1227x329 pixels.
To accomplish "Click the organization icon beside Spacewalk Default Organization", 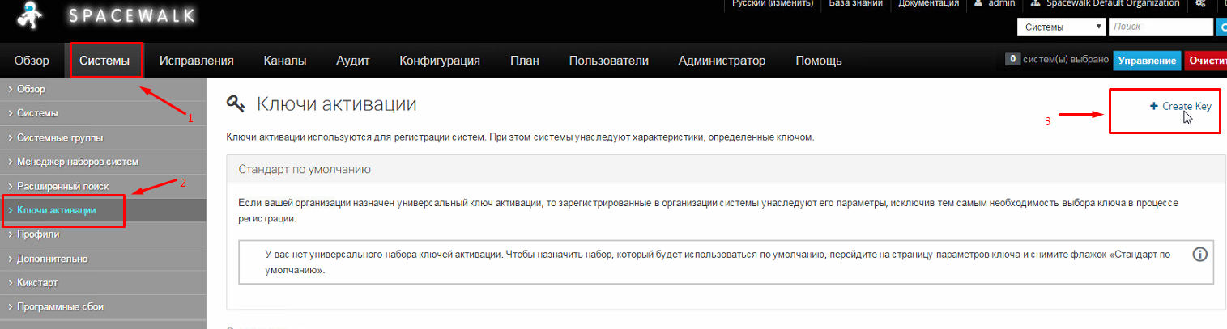I will pyautogui.click(x=1035, y=4).
